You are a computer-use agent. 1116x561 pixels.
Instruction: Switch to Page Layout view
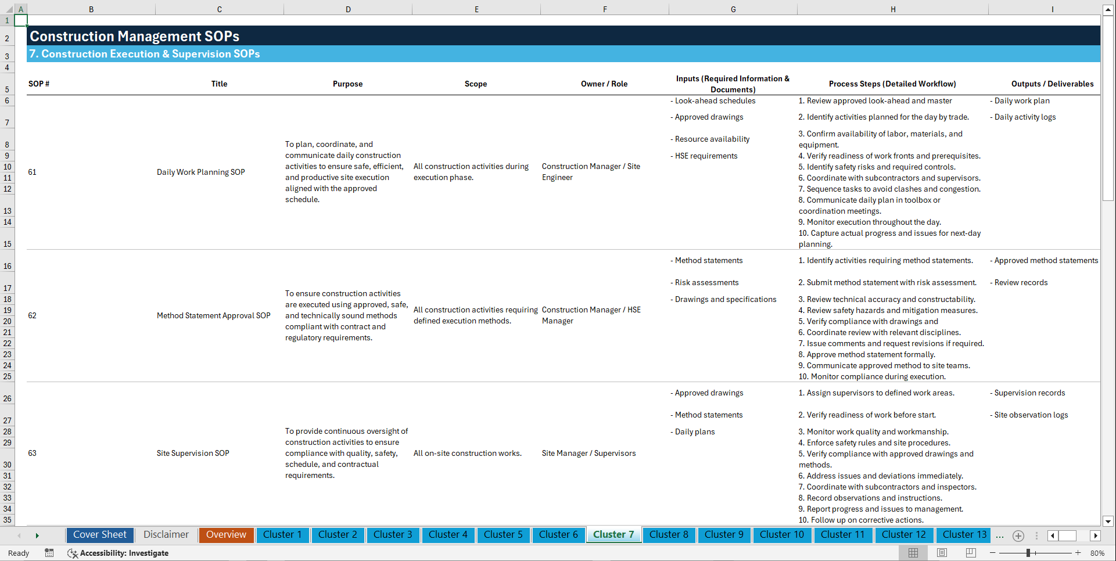point(942,553)
